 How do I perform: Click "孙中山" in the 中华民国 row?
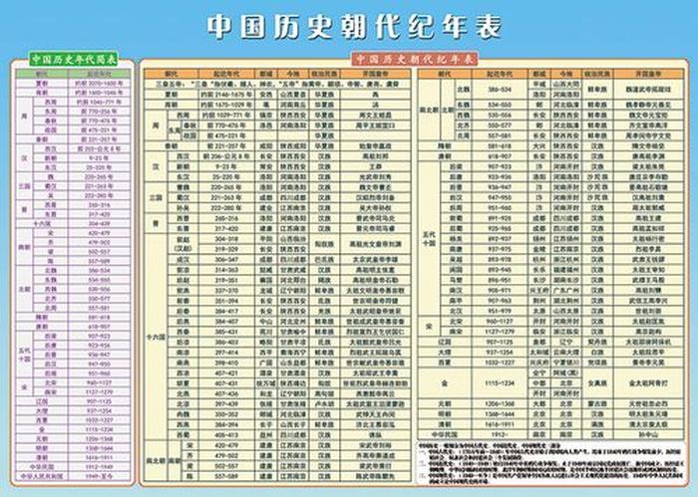point(648,435)
